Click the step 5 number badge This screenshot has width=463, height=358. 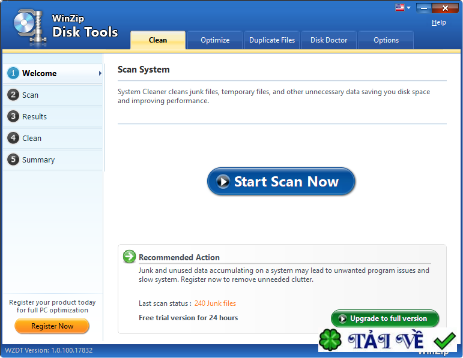click(13, 160)
